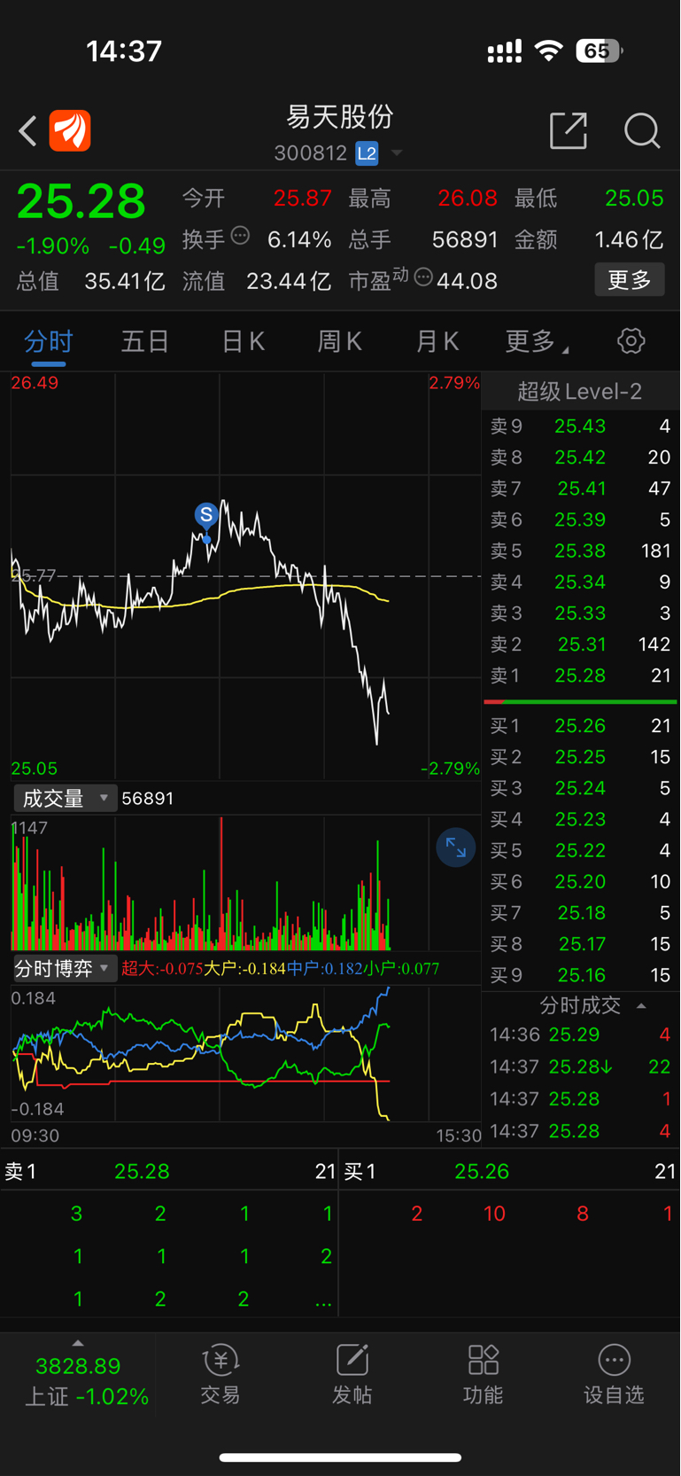
Task: Tap the 超大 -0.075 legend label
Action: [x=162, y=969]
